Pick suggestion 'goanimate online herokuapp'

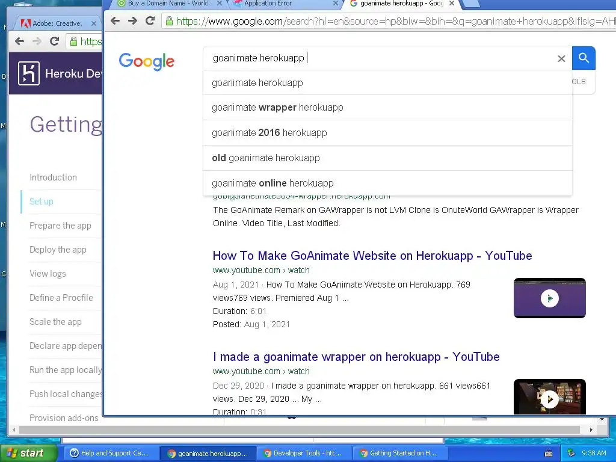click(x=387, y=183)
